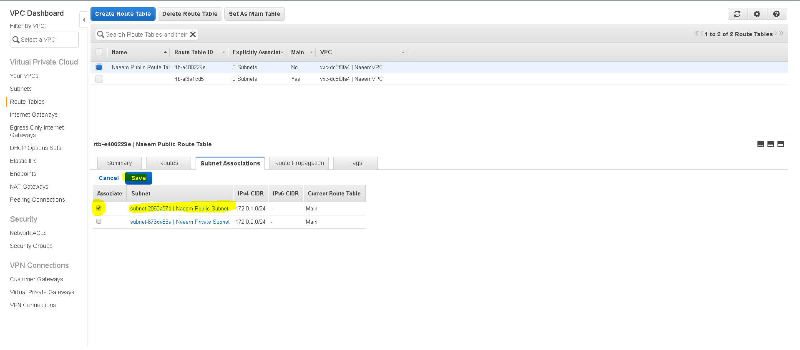Go to Subnets in sidebar
Viewport: 800px width, 350px height.
[21, 89]
